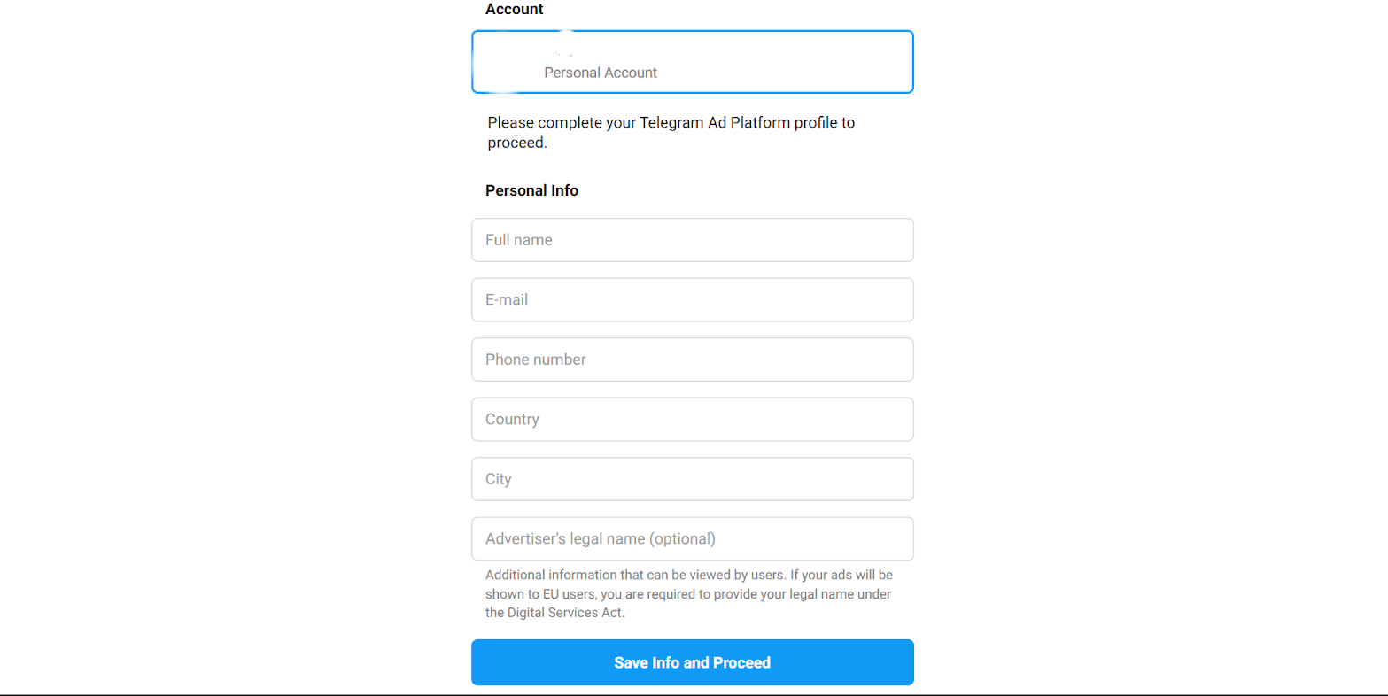Click the word "proceed." under the notice
1388x696 pixels.
[517, 143]
